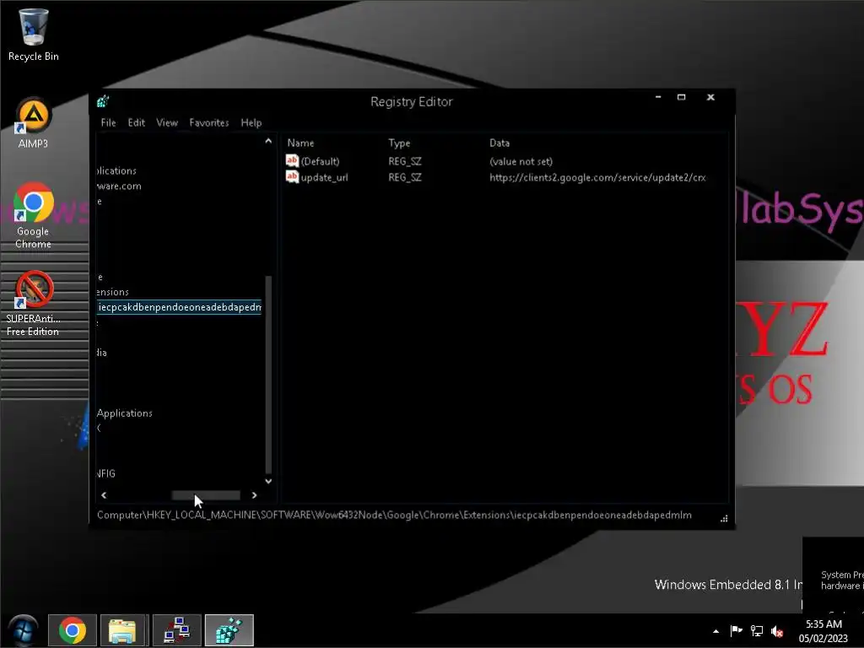The height and width of the screenshot is (648, 864).
Task: Open Action Center flag icon
Action: click(736, 631)
